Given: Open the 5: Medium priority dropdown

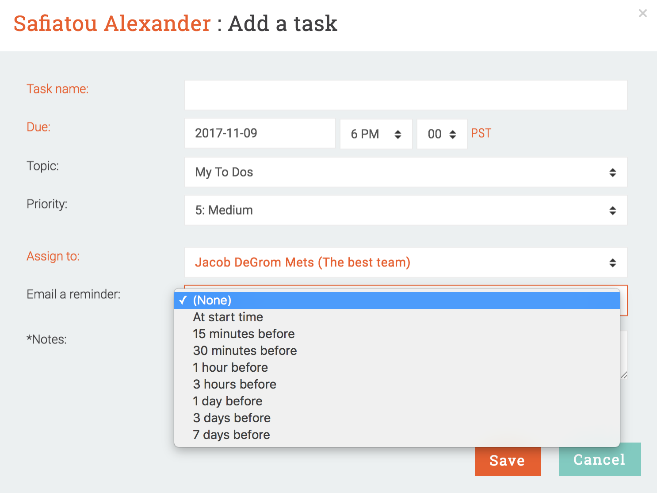Looking at the screenshot, I should 405,210.
